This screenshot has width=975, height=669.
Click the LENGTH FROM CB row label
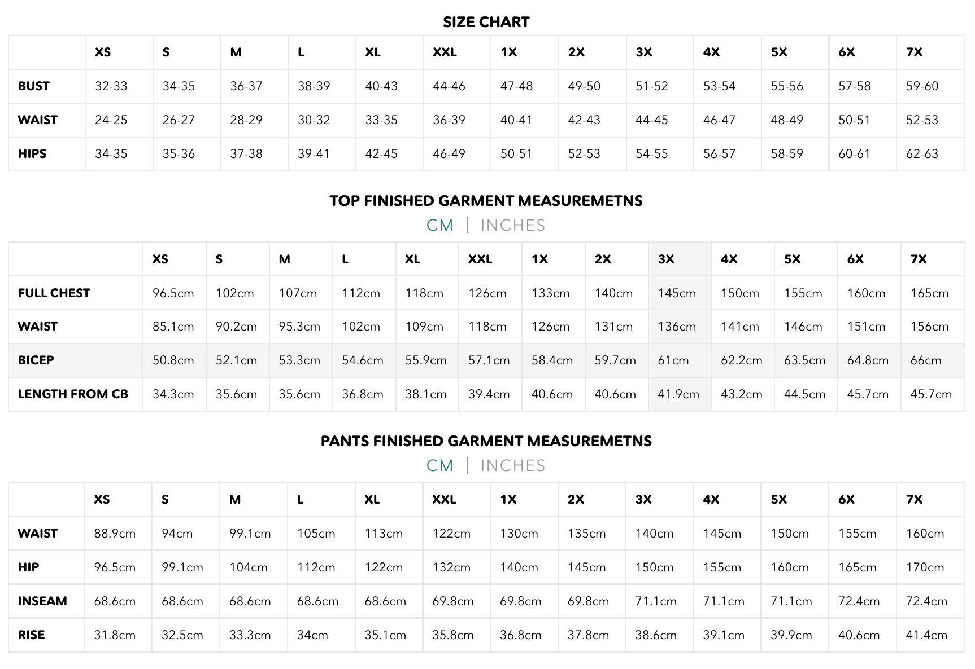pos(73,394)
